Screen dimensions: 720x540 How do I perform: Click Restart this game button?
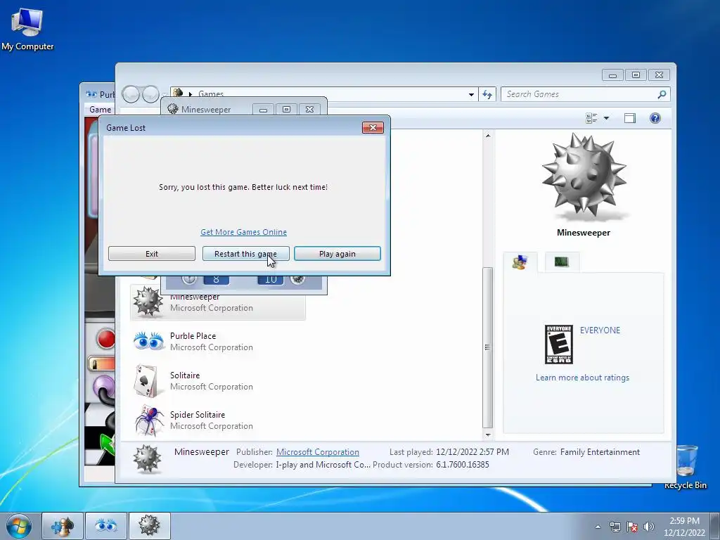(245, 253)
